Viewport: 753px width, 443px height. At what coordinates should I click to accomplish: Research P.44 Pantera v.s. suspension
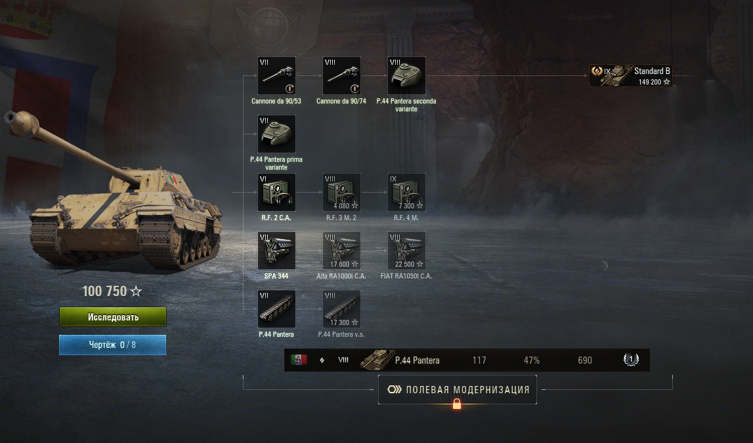(341, 309)
